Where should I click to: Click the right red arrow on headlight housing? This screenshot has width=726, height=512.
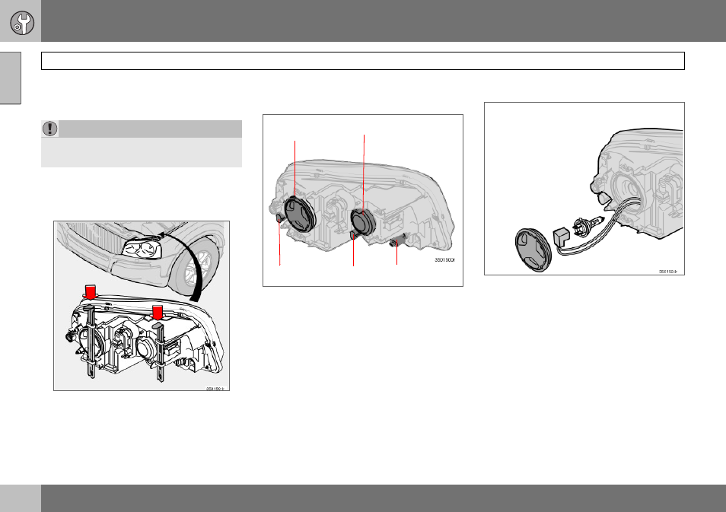[x=158, y=313]
